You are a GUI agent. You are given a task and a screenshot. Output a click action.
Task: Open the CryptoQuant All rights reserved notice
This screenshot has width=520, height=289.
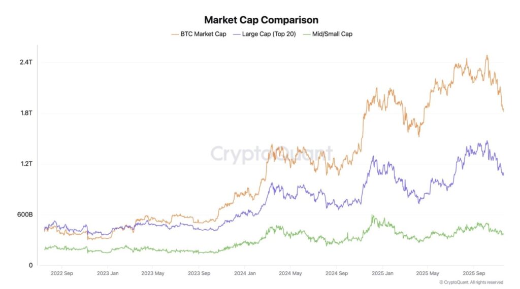(471, 282)
